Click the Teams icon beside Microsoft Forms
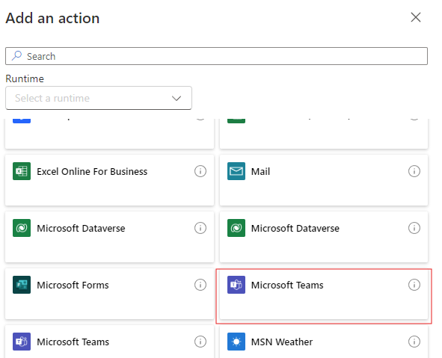442x358 pixels. 236,285
